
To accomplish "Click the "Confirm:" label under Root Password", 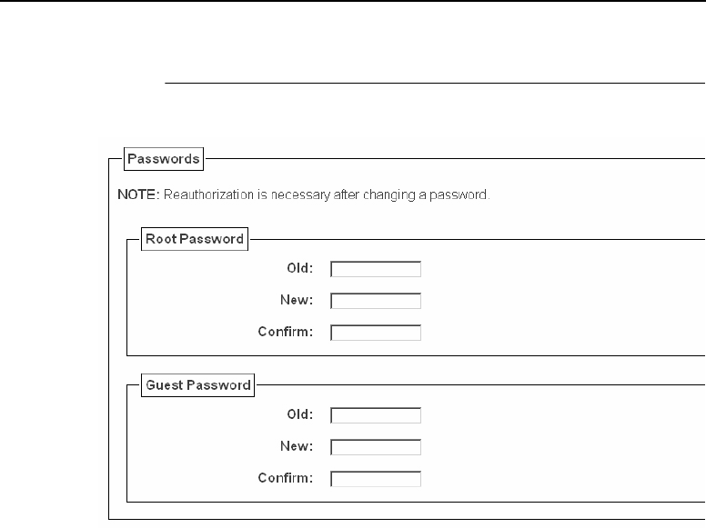I will (x=286, y=332).
